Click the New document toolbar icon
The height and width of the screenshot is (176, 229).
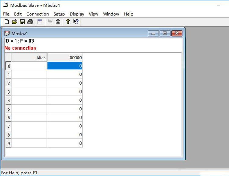pyautogui.click(x=7, y=22)
